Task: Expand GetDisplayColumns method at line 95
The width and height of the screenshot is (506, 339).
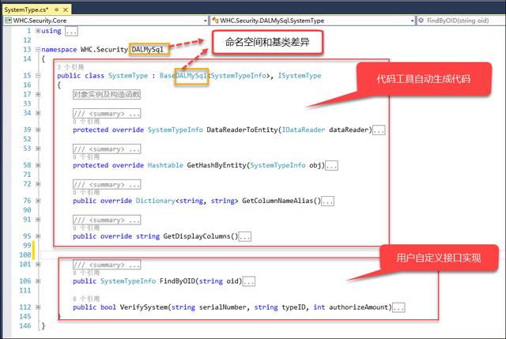Action: point(38,236)
